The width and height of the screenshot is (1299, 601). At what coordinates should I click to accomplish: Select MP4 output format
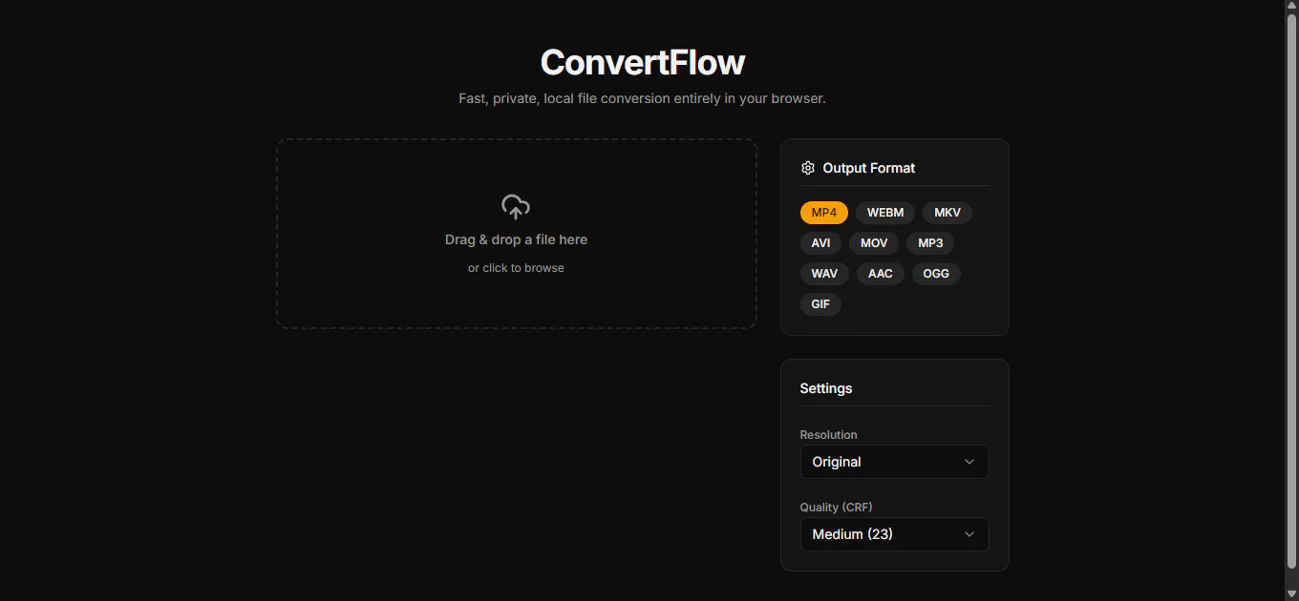824,213
